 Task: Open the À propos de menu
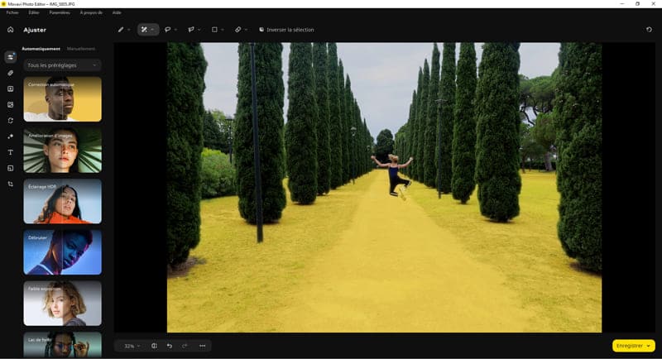[91, 12]
